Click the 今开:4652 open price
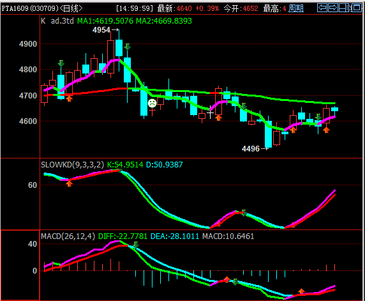This screenshot has width=365, height=301. pyautogui.click(x=241, y=8)
